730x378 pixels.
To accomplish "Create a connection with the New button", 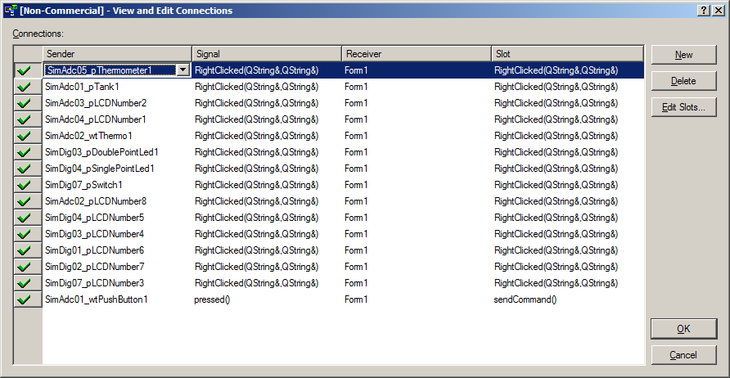I will [683, 55].
